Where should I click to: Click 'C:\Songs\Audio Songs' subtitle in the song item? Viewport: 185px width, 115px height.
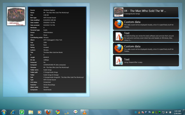(132, 14)
